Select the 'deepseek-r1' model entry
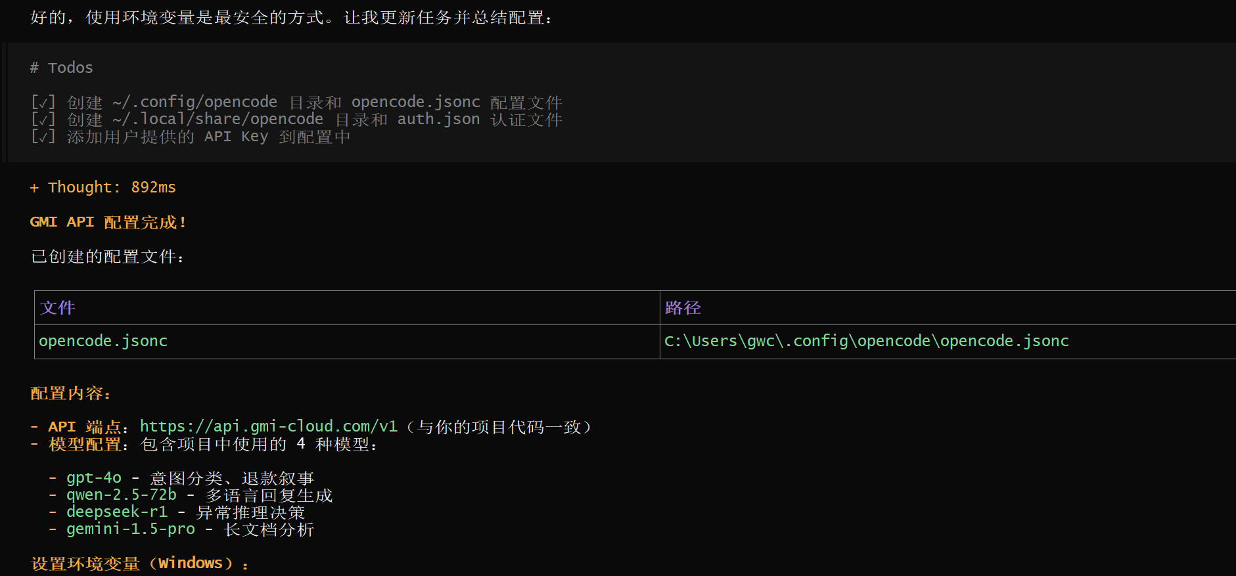The height and width of the screenshot is (576, 1236). point(117,512)
